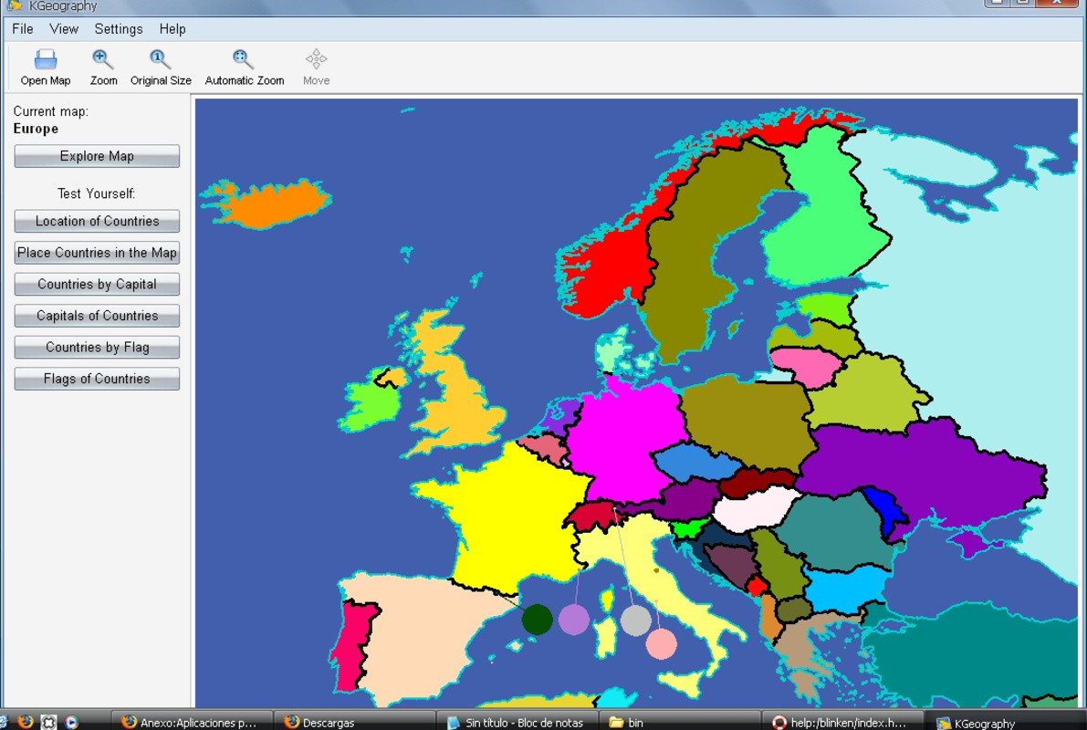Start the Countries by Flag quiz
The height and width of the screenshot is (730, 1087).
pos(97,348)
